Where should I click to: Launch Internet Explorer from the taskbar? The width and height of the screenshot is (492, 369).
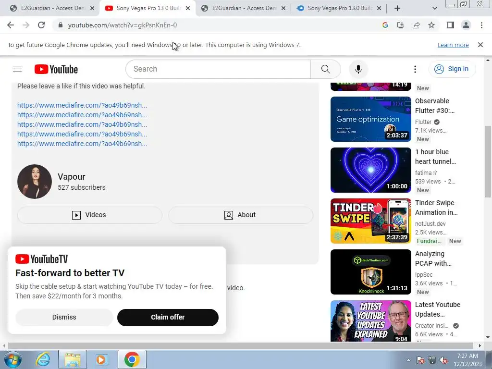(x=43, y=359)
